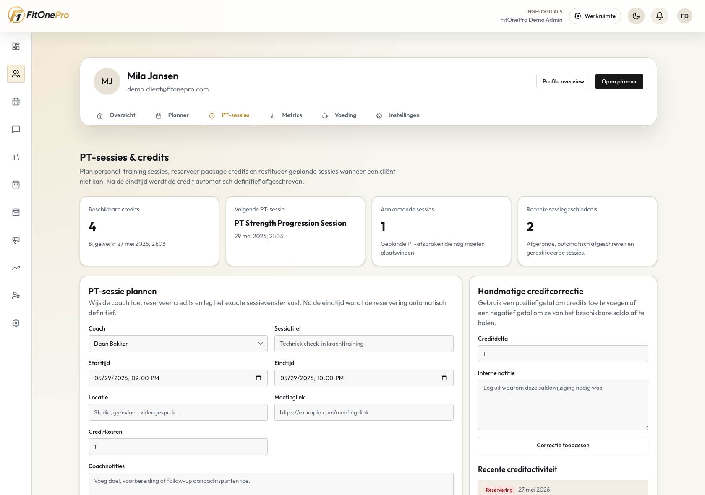Viewport: 705px width, 495px height.
Task: Open the megaphone announcements icon in sidebar
Action: pos(16,240)
